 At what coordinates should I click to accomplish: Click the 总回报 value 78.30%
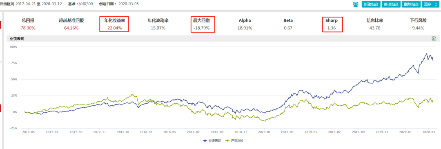pos(28,28)
